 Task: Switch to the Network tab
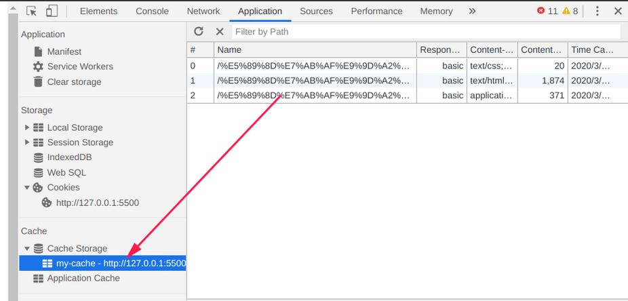click(203, 11)
